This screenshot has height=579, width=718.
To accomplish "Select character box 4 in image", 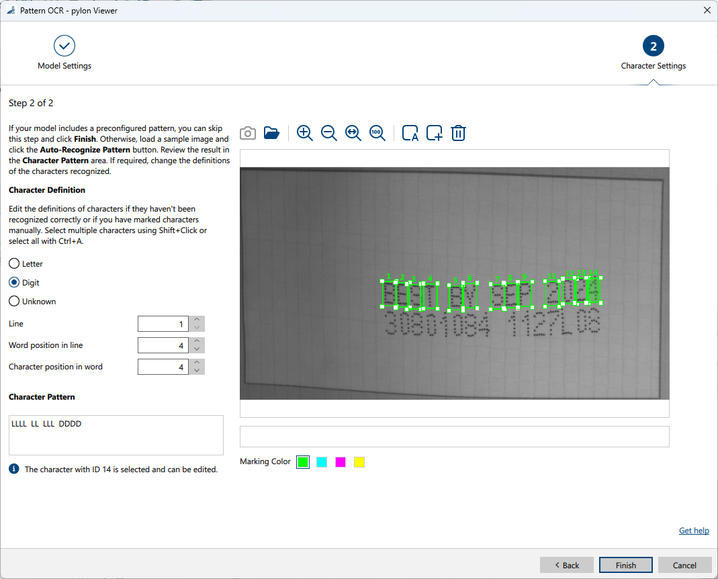I will pos(431,296).
